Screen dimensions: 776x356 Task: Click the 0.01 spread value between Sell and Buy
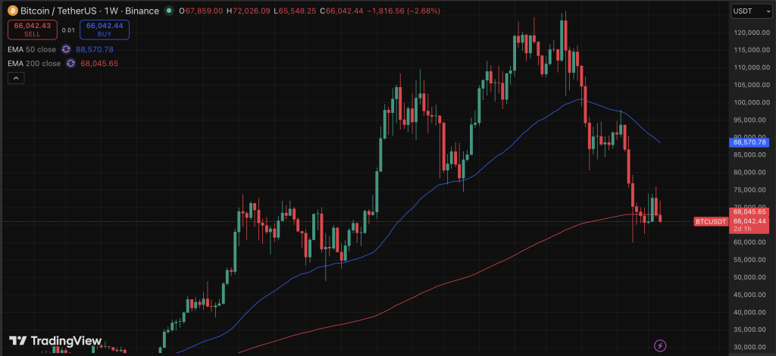(68, 30)
